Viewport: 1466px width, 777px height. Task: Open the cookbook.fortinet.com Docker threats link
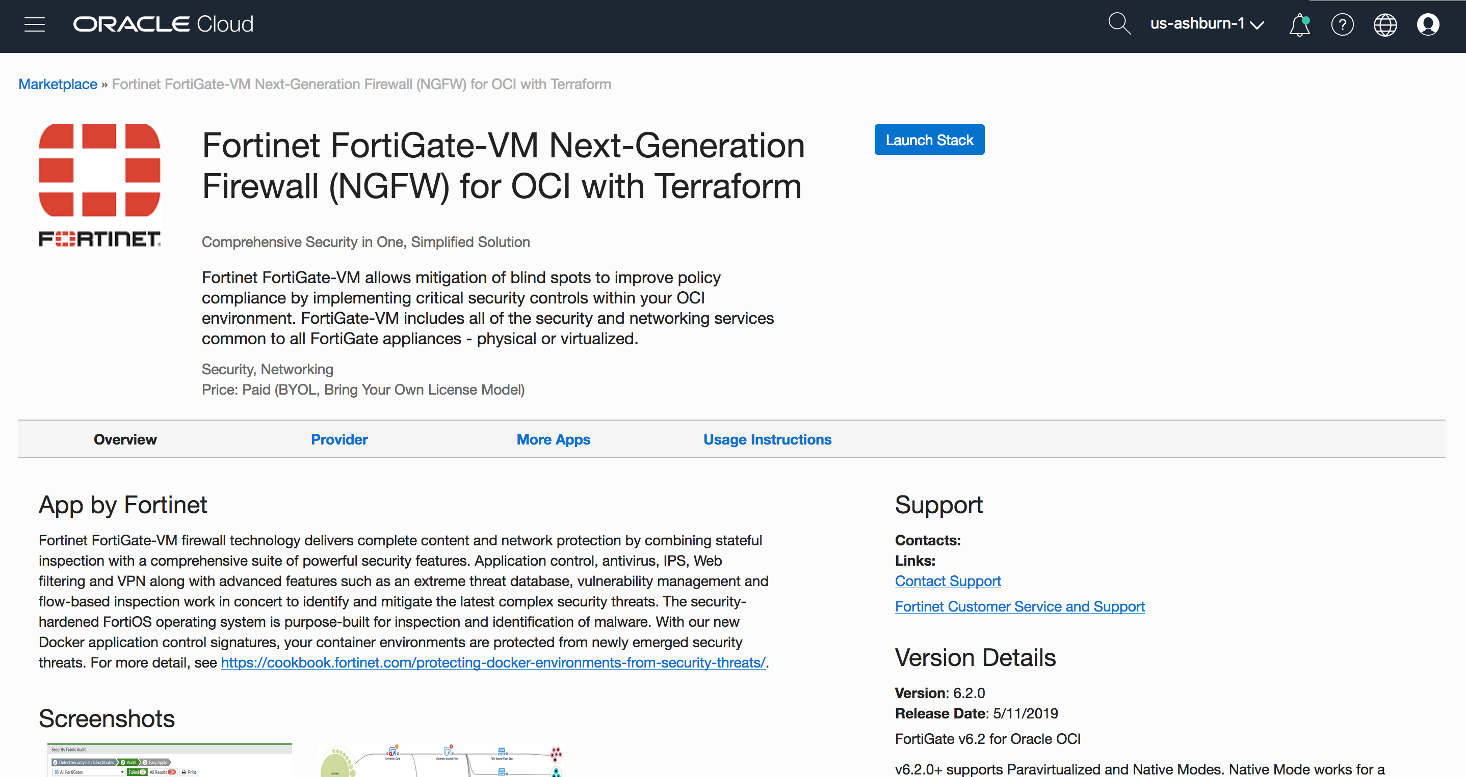[x=493, y=663]
